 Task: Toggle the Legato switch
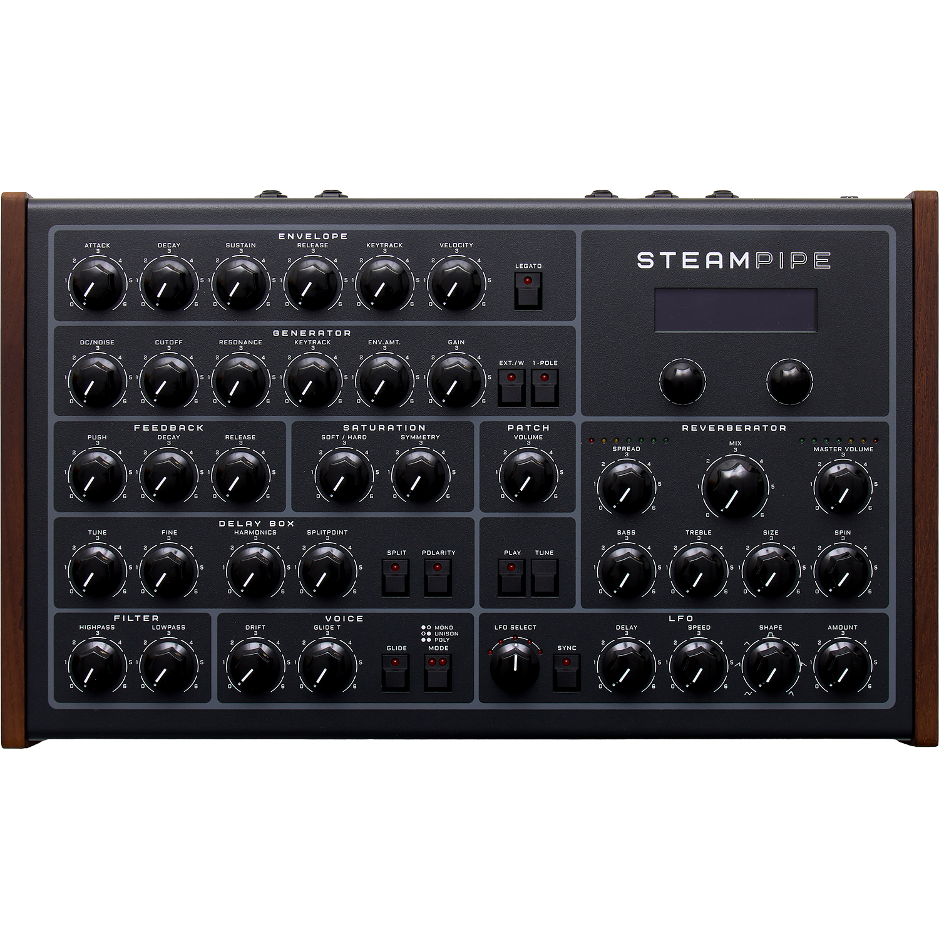(528, 291)
